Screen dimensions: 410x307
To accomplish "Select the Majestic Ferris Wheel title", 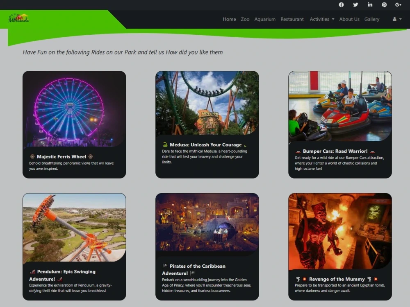I will tap(61, 157).
